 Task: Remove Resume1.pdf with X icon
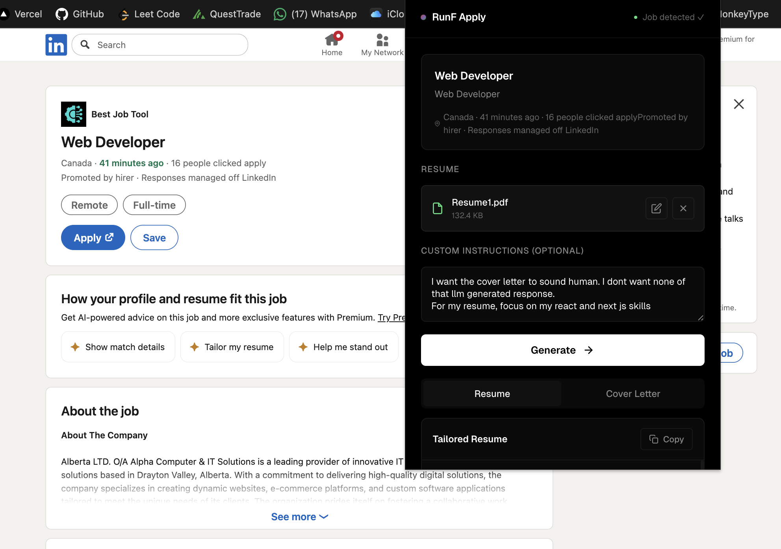(683, 208)
